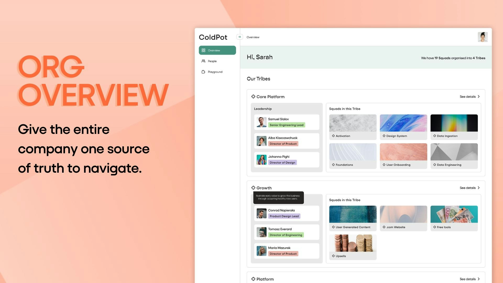Image resolution: width=503 pixels, height=283 pixels.
Task: Click the target icon beside Free tools
Action: [x=434, y=227]
